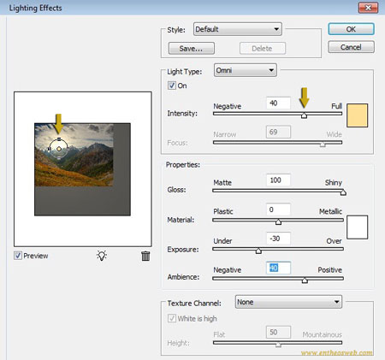
Task: Select the omni light center handle in preview
Action: 59,149
